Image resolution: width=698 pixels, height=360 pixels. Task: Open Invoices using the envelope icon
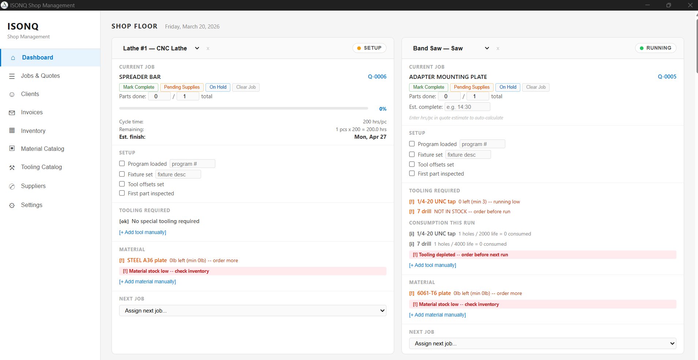(12, 112)
